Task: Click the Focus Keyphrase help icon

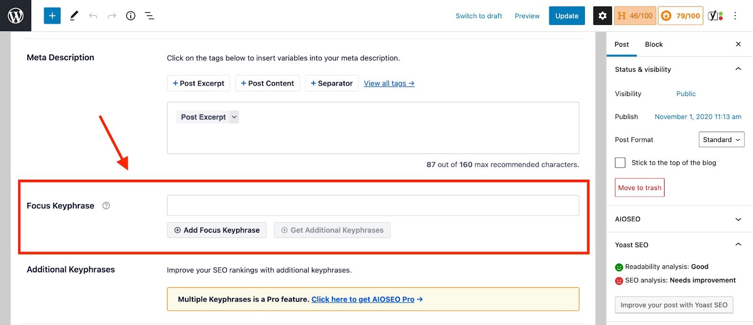Action: coord(106,206)
